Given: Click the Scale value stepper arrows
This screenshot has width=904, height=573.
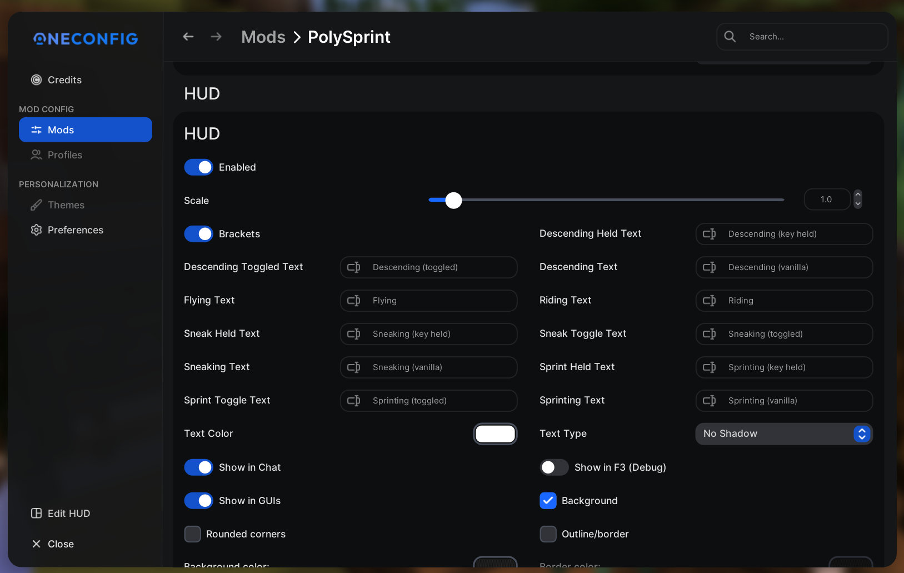Looking at the screenshot, I should [x=858, y=200].
